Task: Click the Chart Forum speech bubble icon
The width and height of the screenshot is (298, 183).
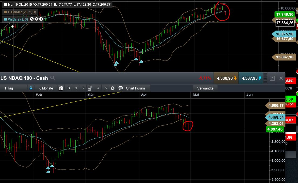Action: [121, 88]
